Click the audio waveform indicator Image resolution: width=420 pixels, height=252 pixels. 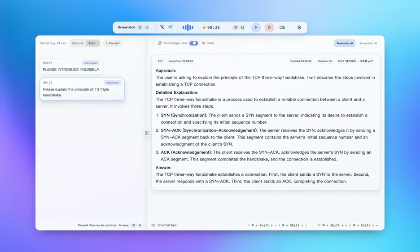188,27
